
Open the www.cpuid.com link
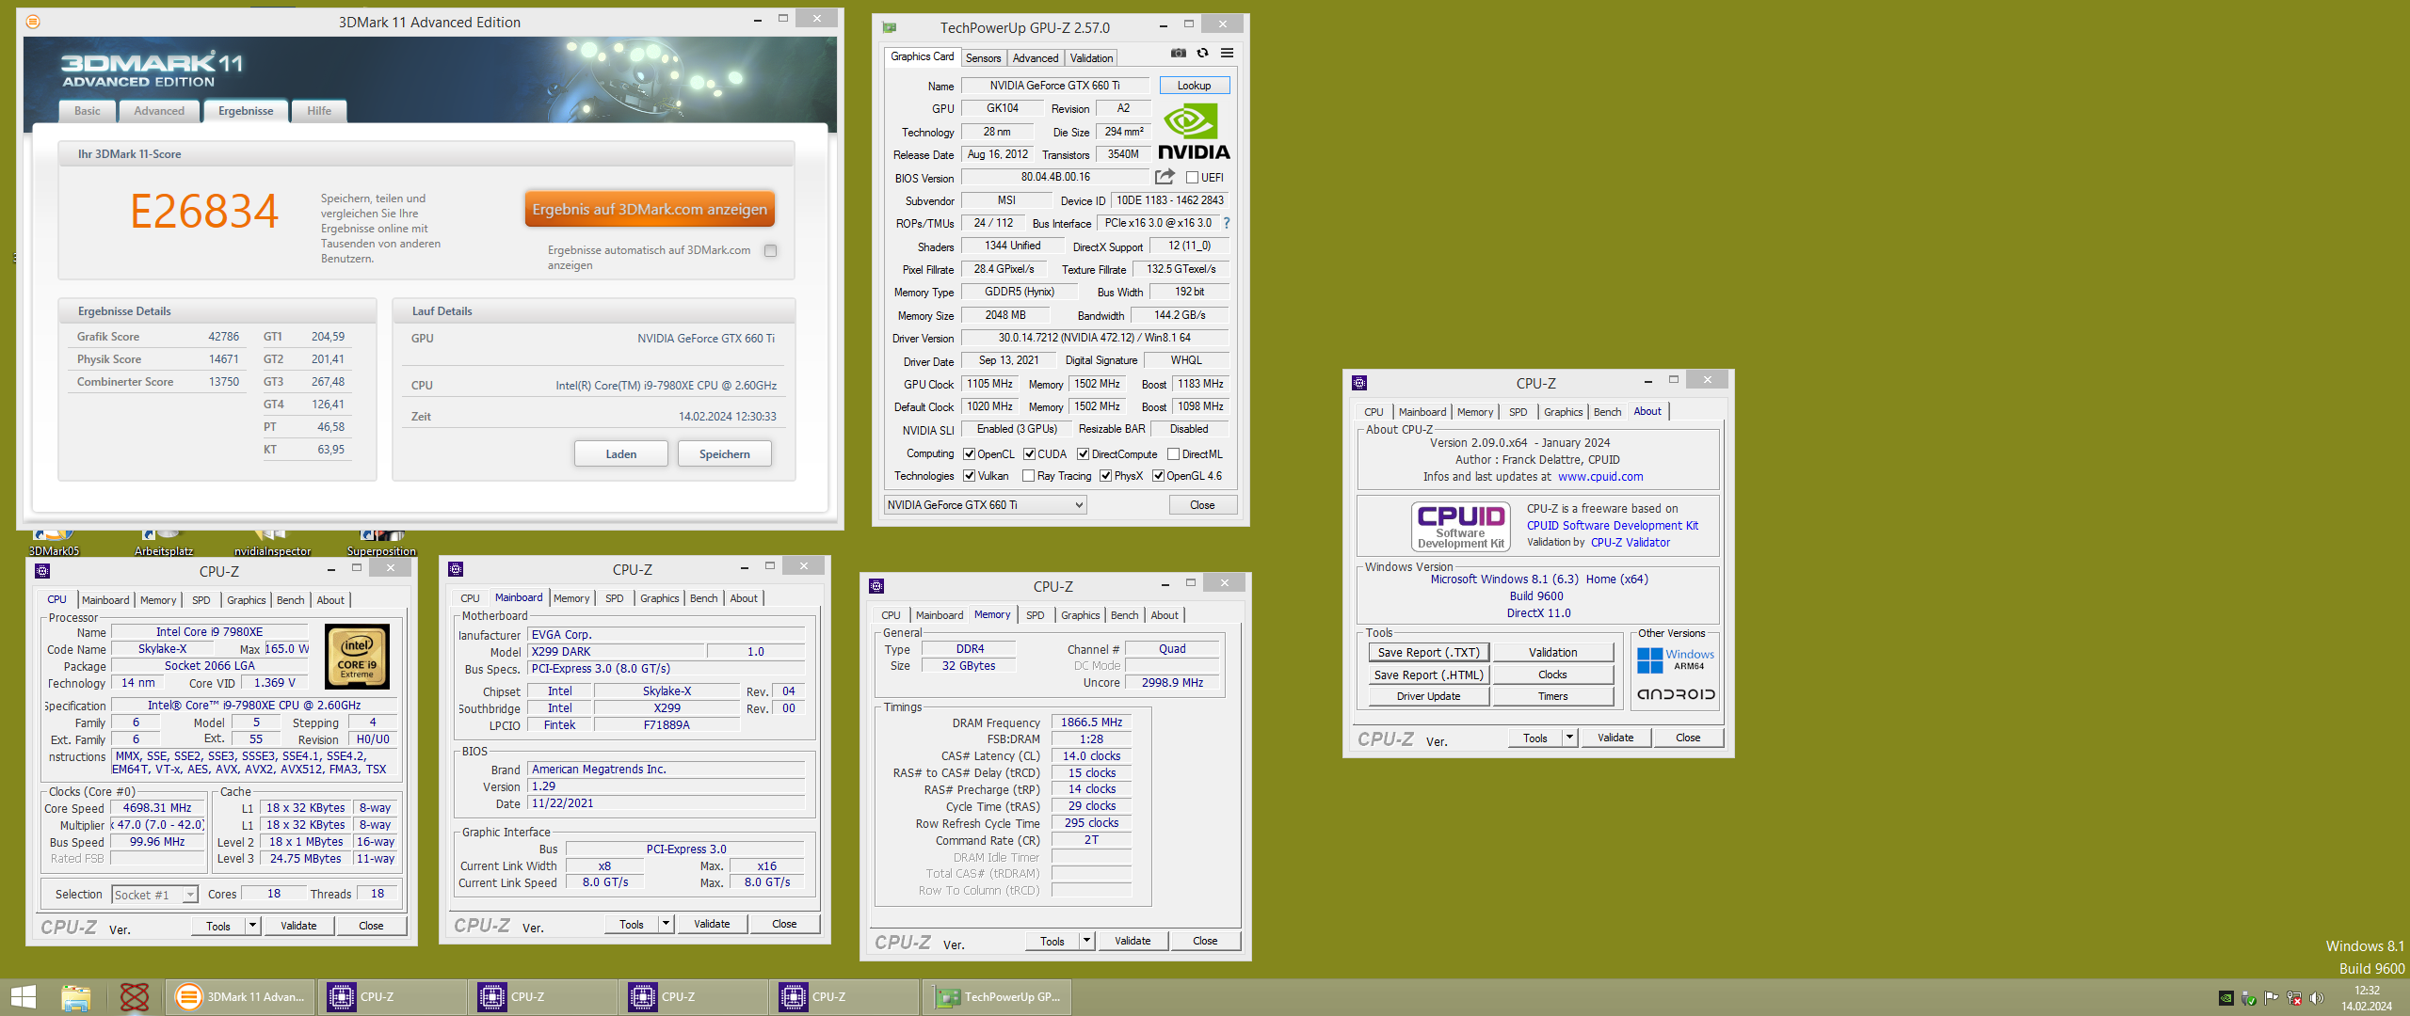pos(1600,477)
